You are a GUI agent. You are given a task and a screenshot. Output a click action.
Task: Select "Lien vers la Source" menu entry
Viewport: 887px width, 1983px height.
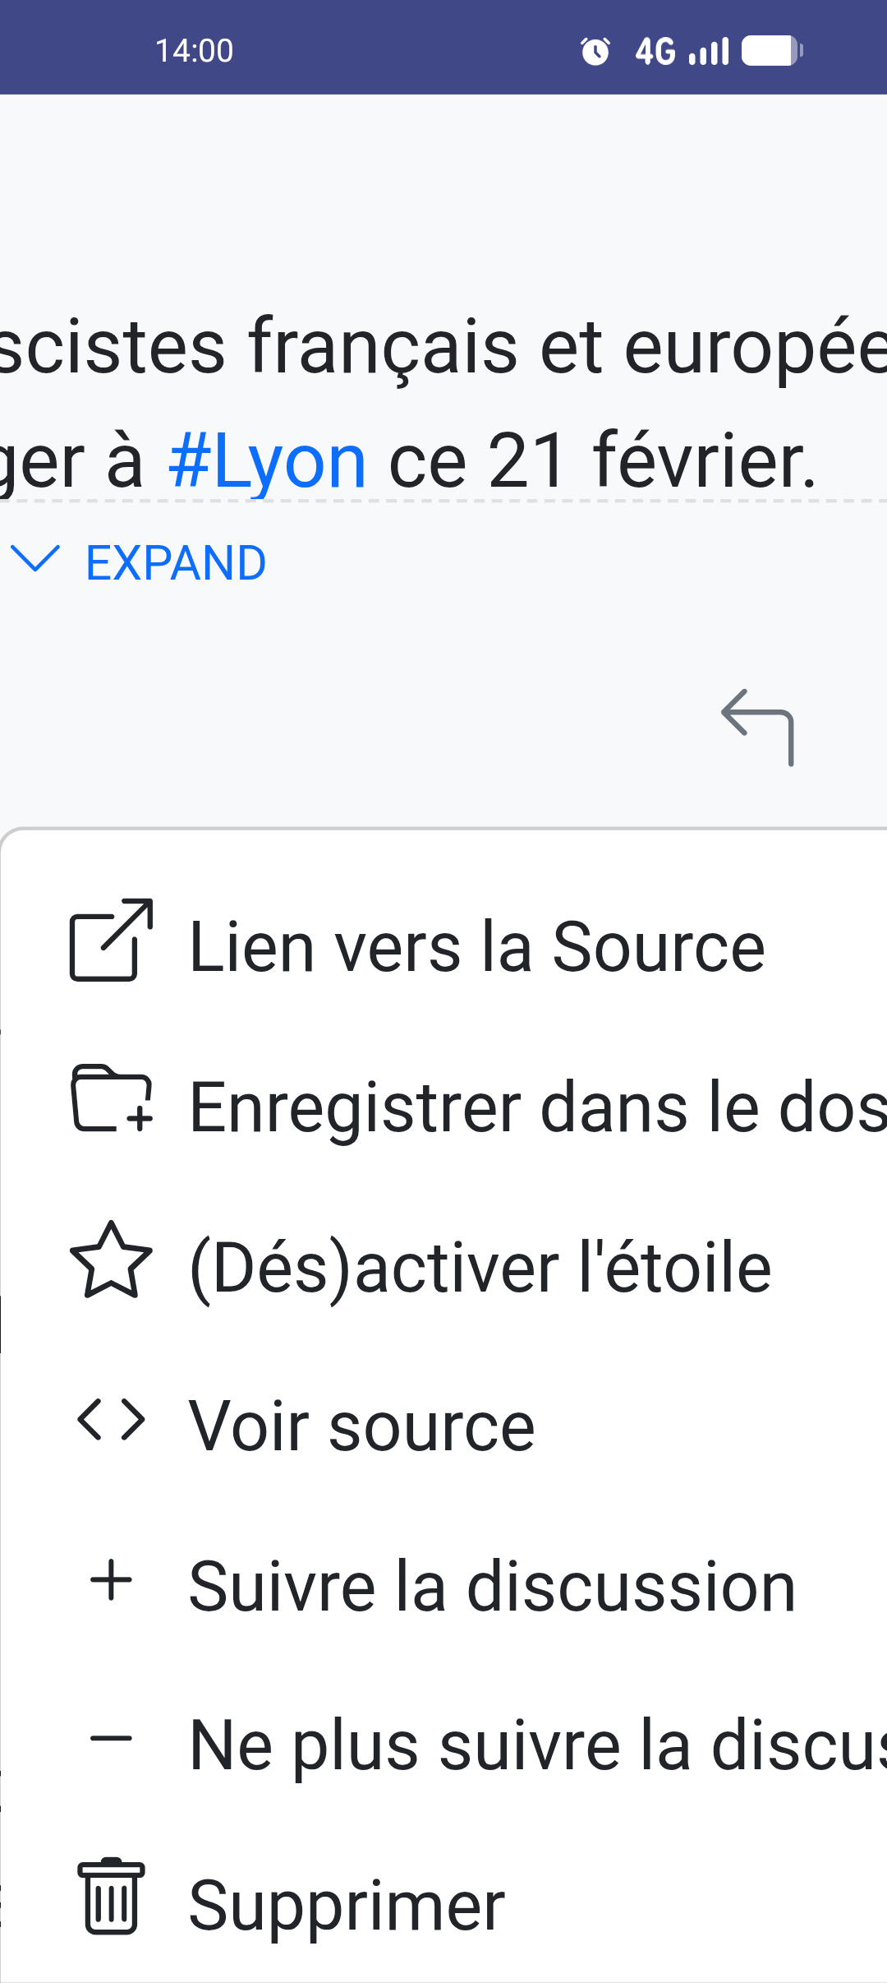tap(476, 947)
